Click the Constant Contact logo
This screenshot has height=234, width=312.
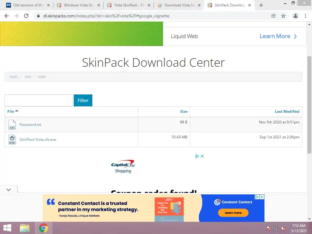tap(233, 202)
